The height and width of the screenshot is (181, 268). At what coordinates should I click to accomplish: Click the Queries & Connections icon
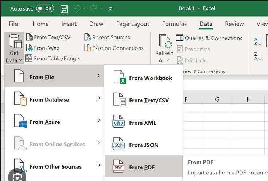[180, 38]
